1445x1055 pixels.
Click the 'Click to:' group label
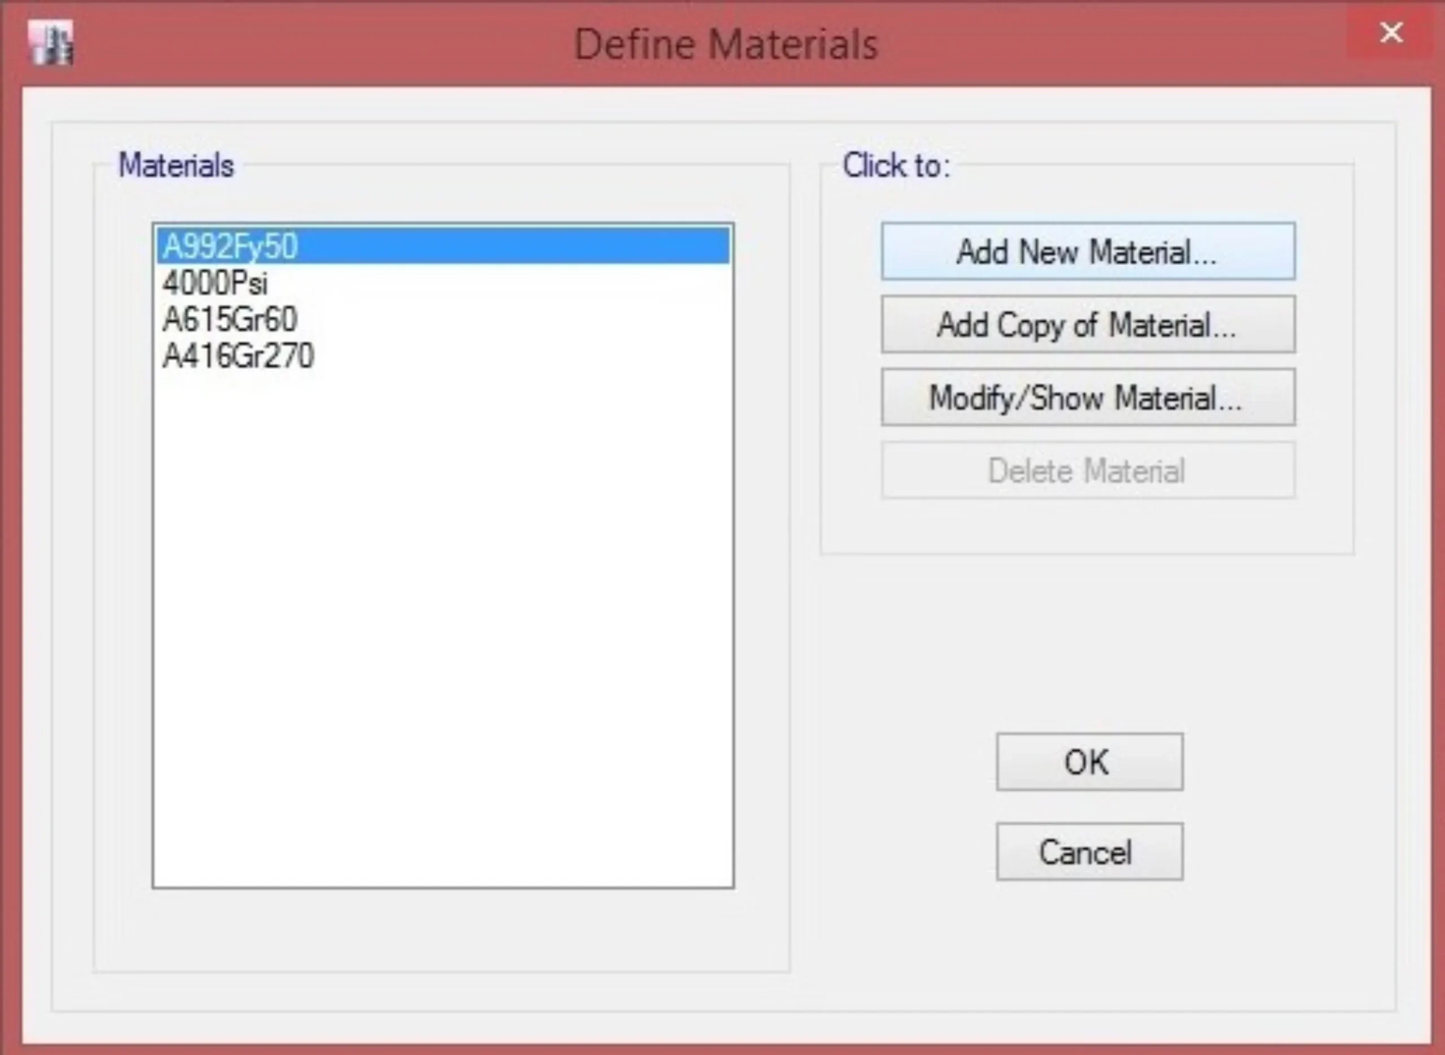pyautogui.click(x=896, y=165)
